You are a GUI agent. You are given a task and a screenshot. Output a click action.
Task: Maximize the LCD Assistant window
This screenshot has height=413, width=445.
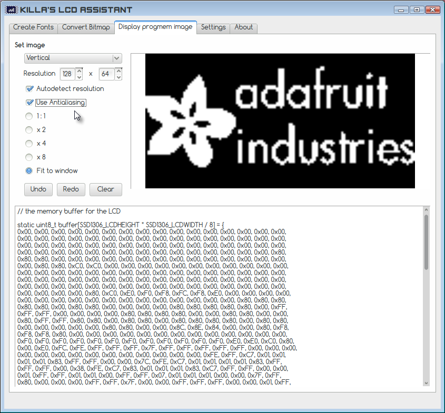417,10
